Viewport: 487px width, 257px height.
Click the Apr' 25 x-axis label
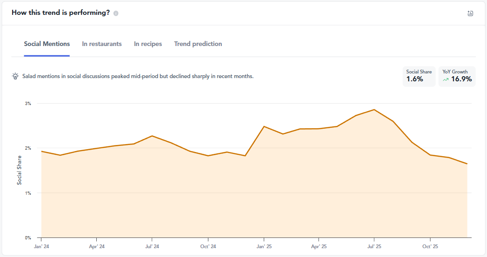[x=319, y=246]
